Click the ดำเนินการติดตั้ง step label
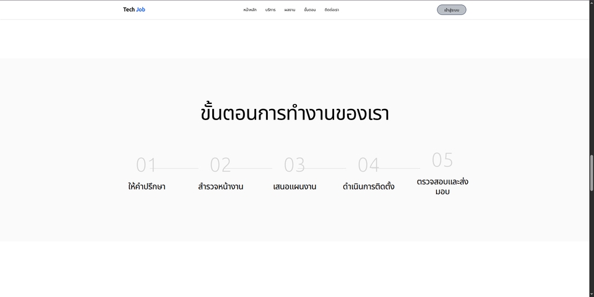The width and height of the screenshot is (594, 297). [368, 186]
